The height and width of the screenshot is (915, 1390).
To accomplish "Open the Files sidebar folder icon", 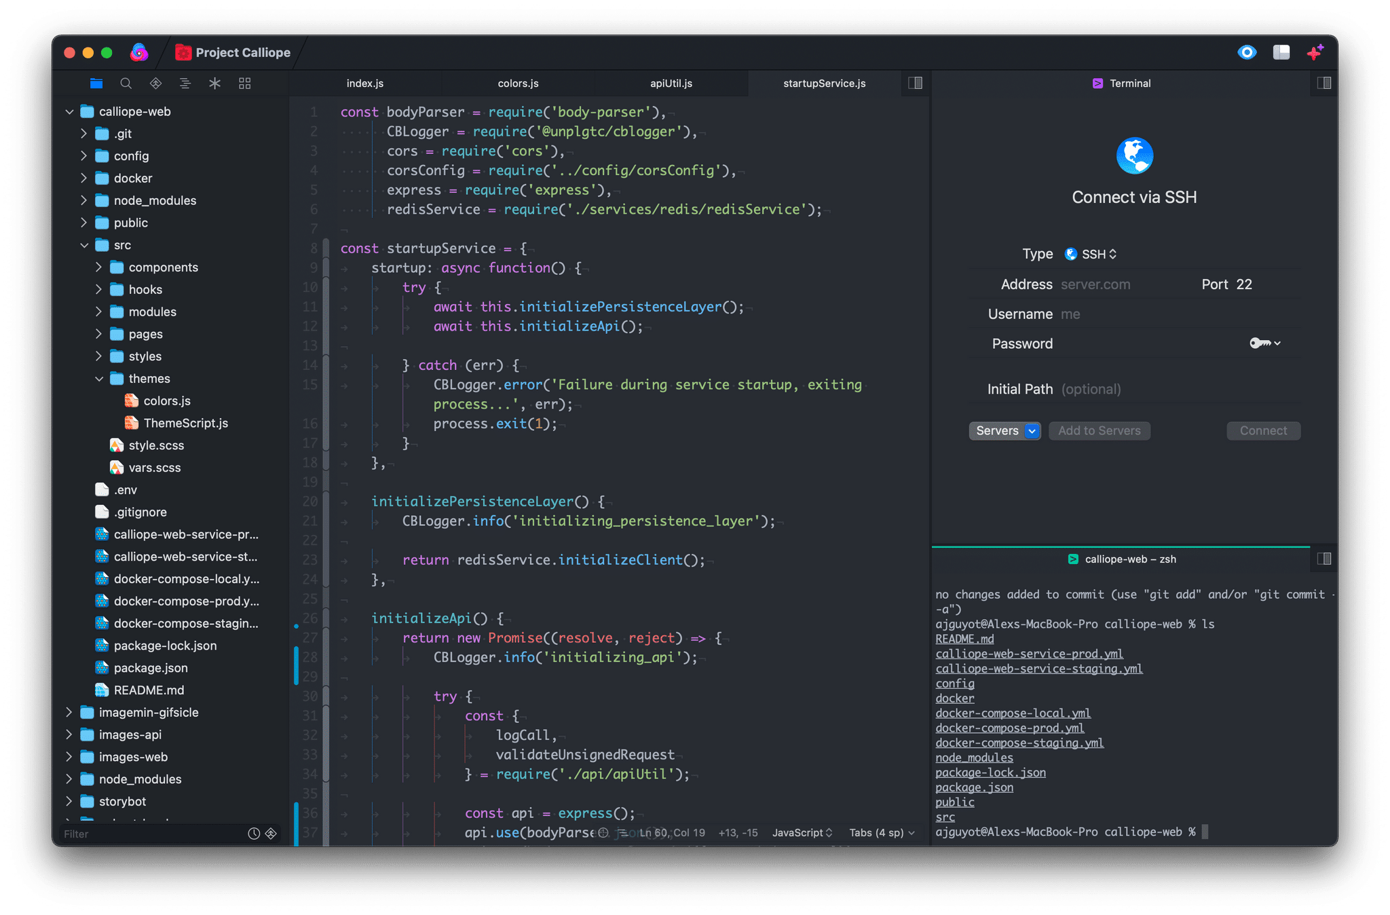I will (x=96, y=83).
